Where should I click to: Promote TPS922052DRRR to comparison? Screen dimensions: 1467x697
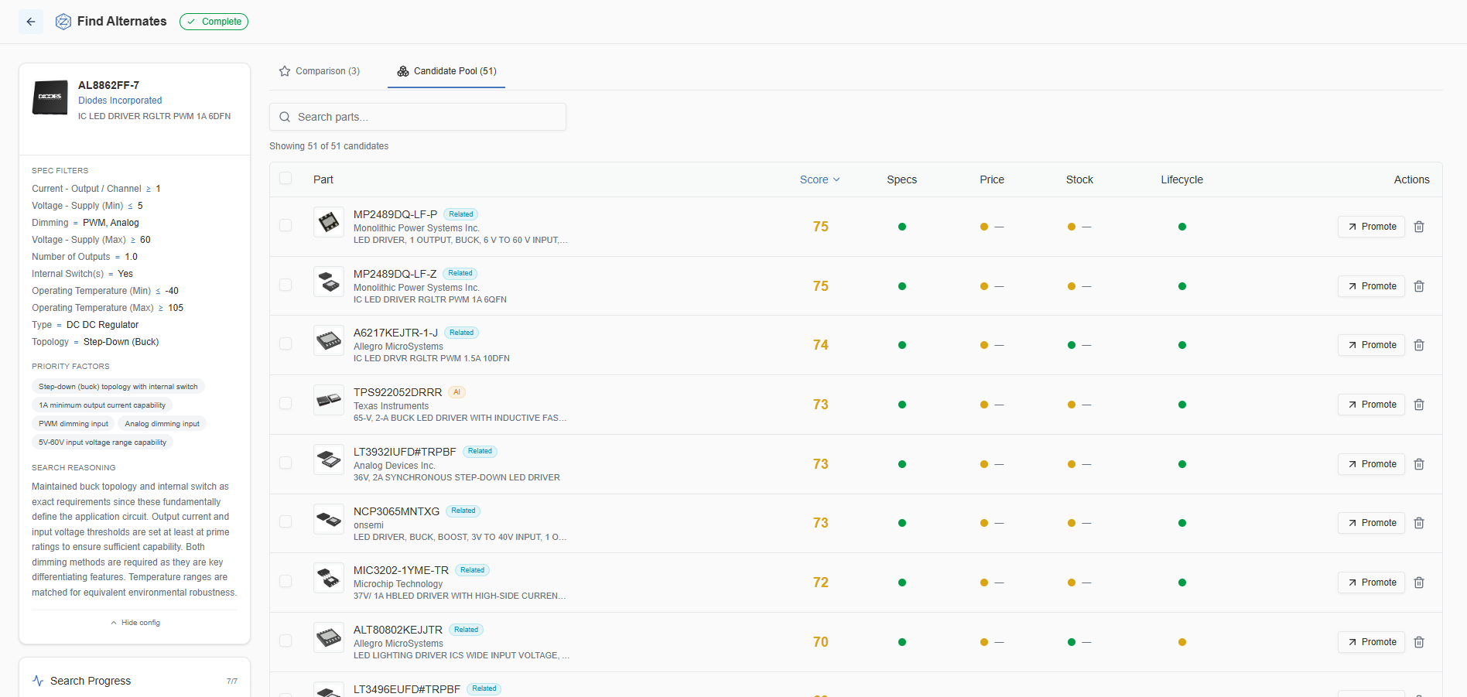tap(1371, 405)
